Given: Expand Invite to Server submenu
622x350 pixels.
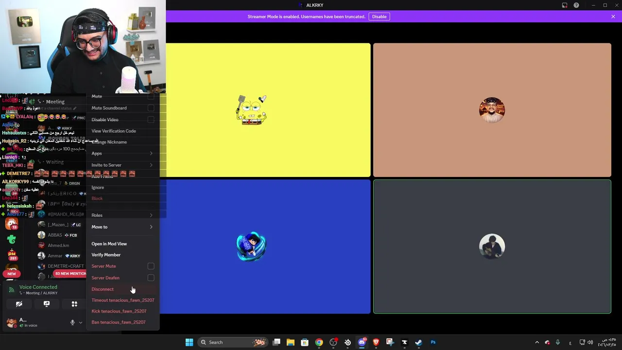Looking at the screenshot, I should (x=123, y=165).
